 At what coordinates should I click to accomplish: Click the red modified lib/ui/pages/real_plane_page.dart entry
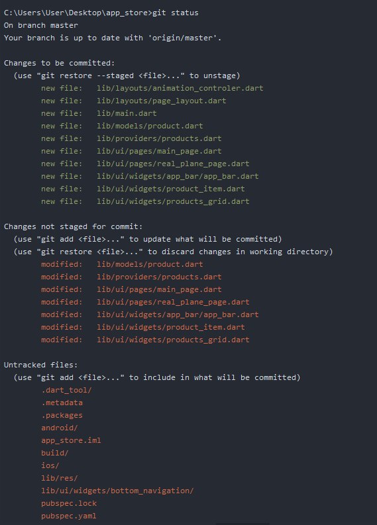(173, 302)
